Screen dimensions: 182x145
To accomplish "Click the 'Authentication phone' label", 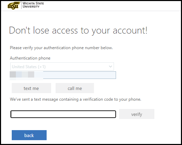I will click(x=30, y=58).
